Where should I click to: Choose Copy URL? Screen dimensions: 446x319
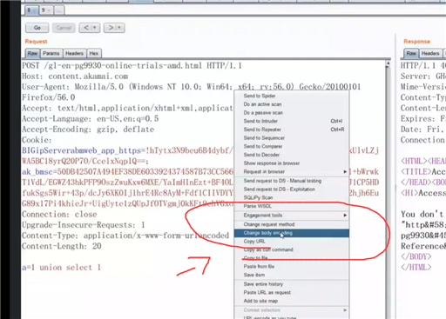pos(292,241)
